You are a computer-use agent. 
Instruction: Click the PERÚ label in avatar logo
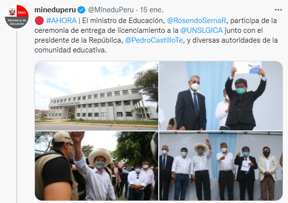tap(22, 13)
